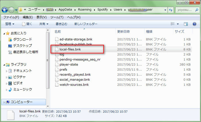
Task: Select ad-state-storage.bnk file
Action: point(76,39)
